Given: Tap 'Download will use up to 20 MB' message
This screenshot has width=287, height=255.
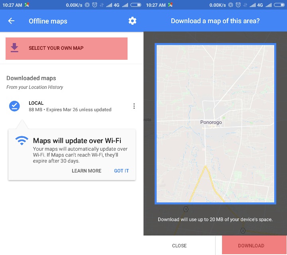Looking at the screenshot, I should tap(215, 219).
